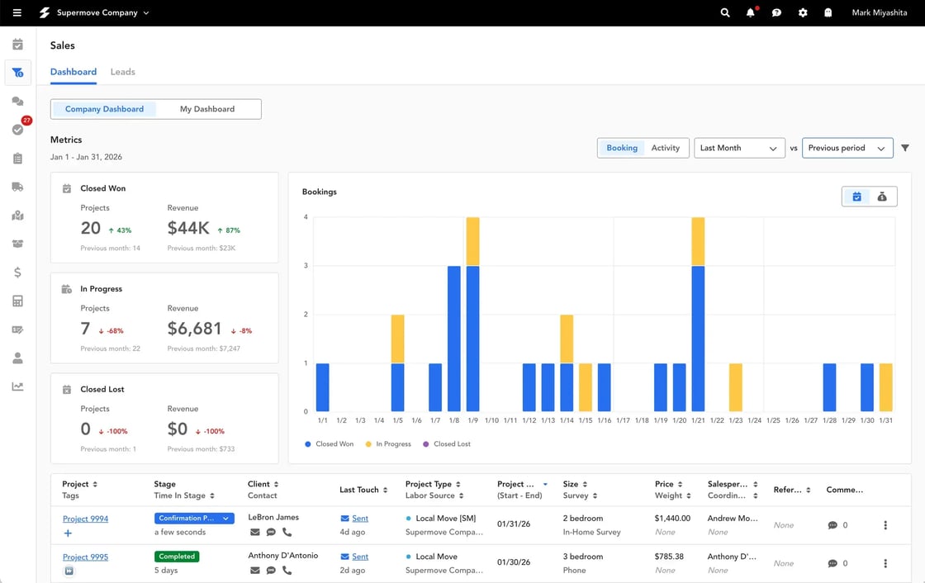Switch to My Dashboard view
This screenshot has height=583, width=925.
pos(207,109)
